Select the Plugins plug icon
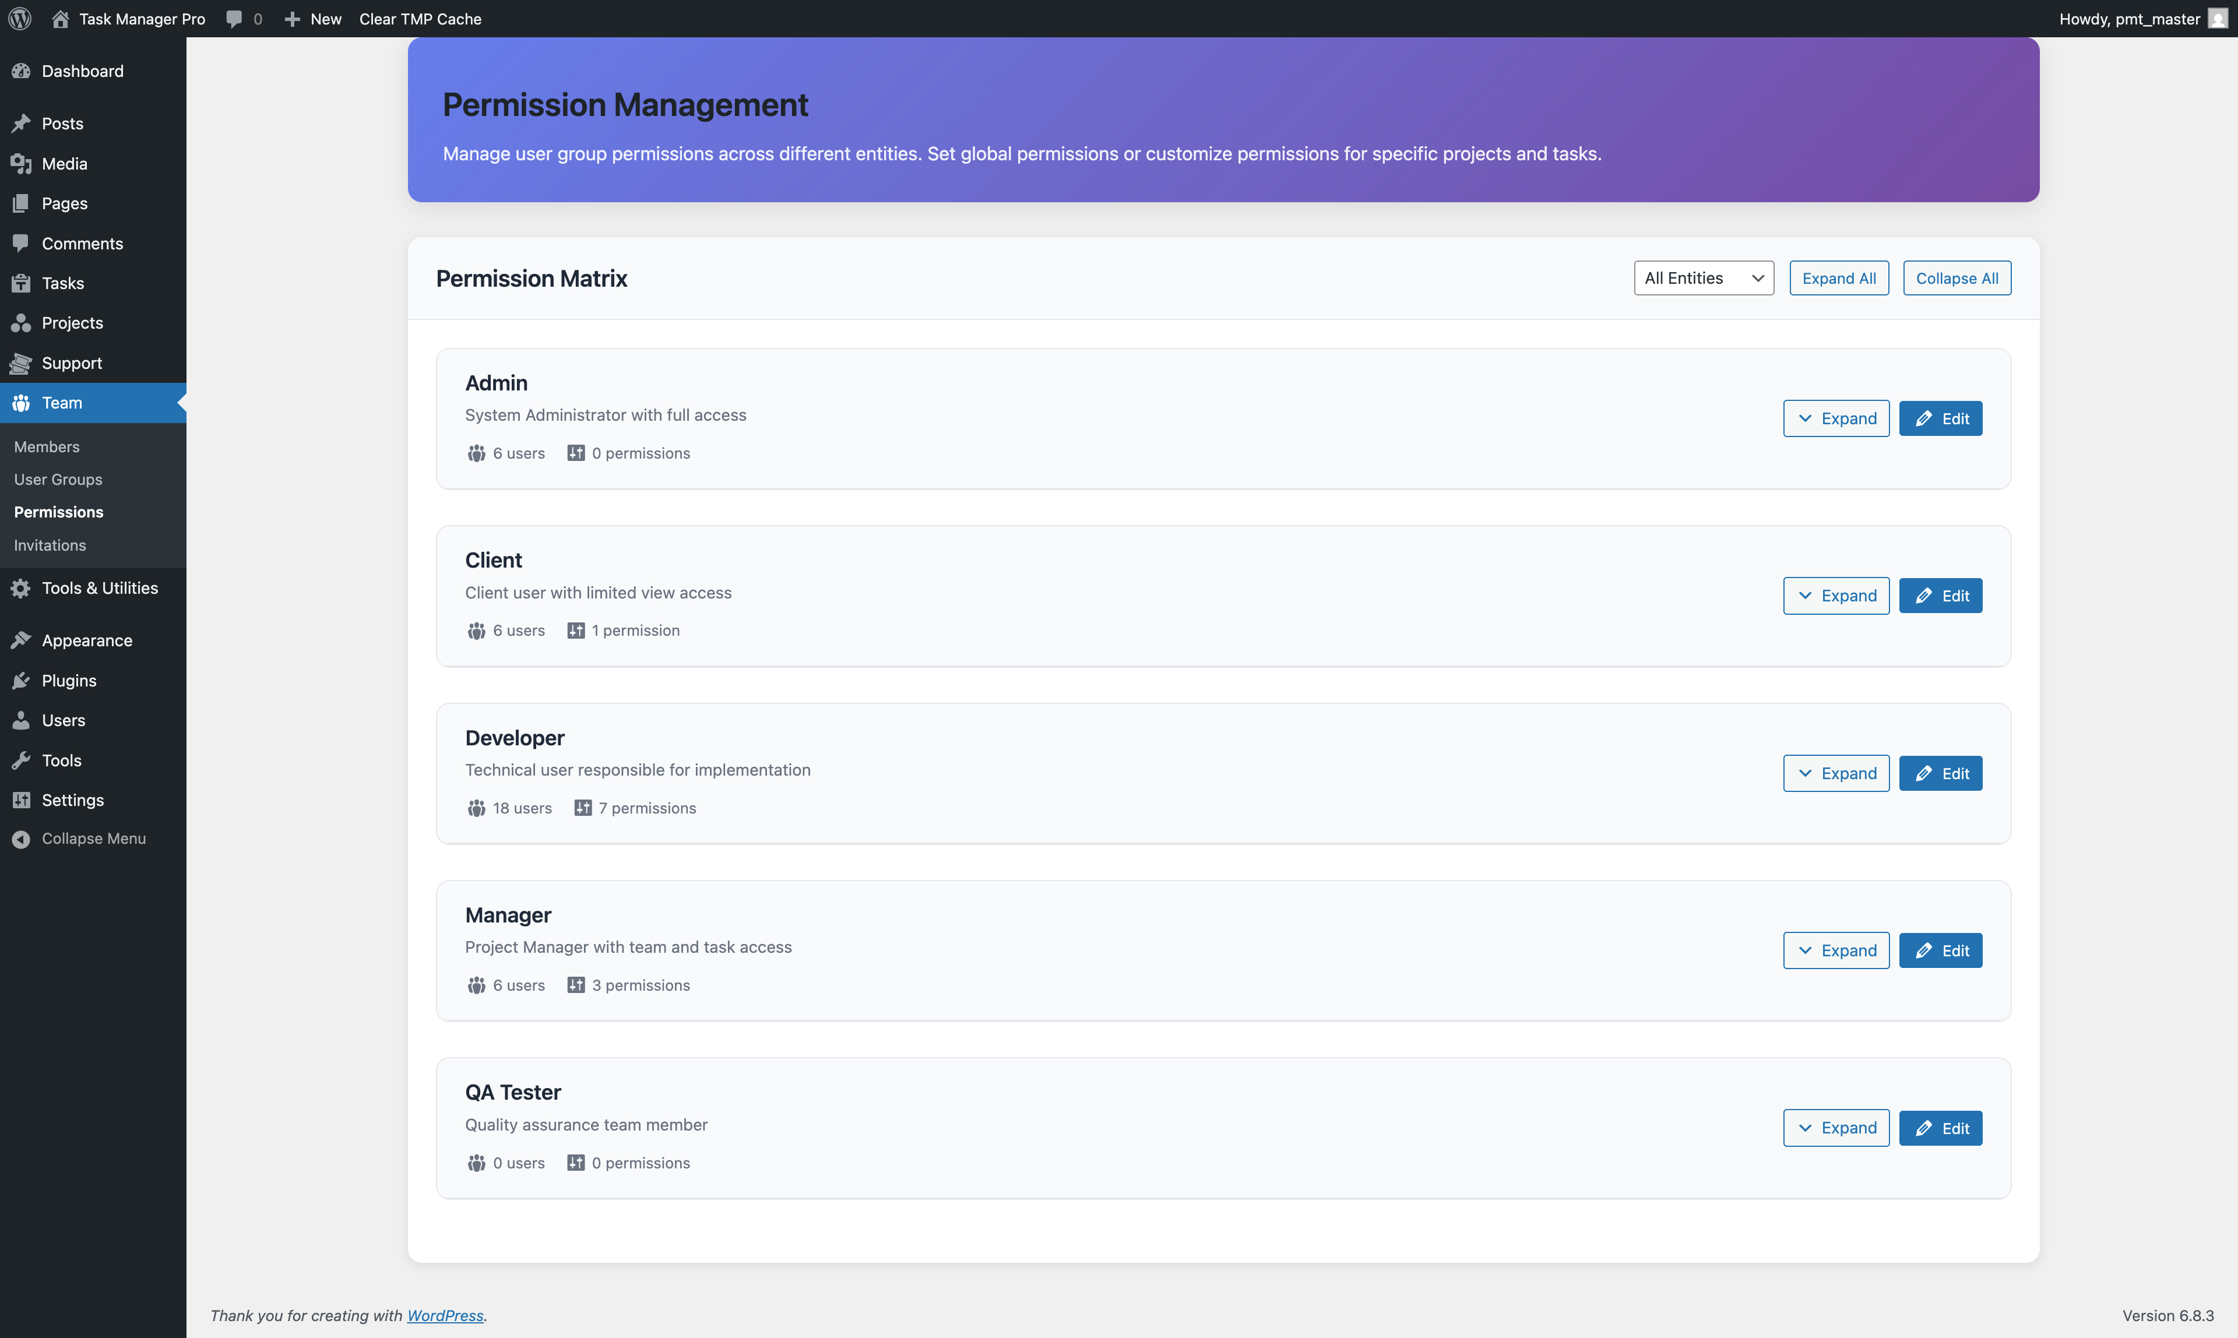The height and width of the screenshot is (1338, 2238). 21,680
